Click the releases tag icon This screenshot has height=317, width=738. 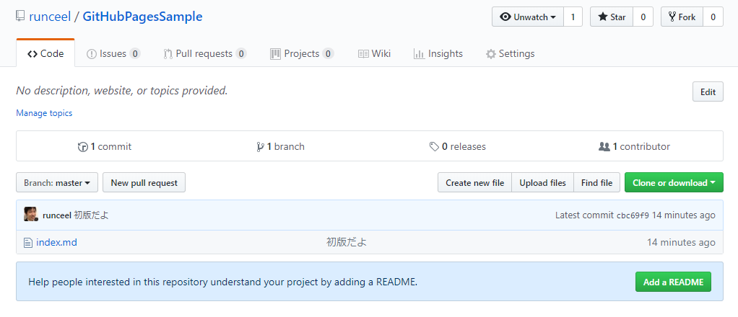pyautogui.click(x=434, y=147)
